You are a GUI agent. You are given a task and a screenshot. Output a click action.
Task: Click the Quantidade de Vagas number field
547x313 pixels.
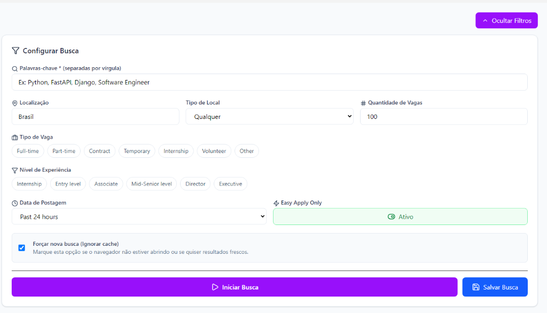443,116
